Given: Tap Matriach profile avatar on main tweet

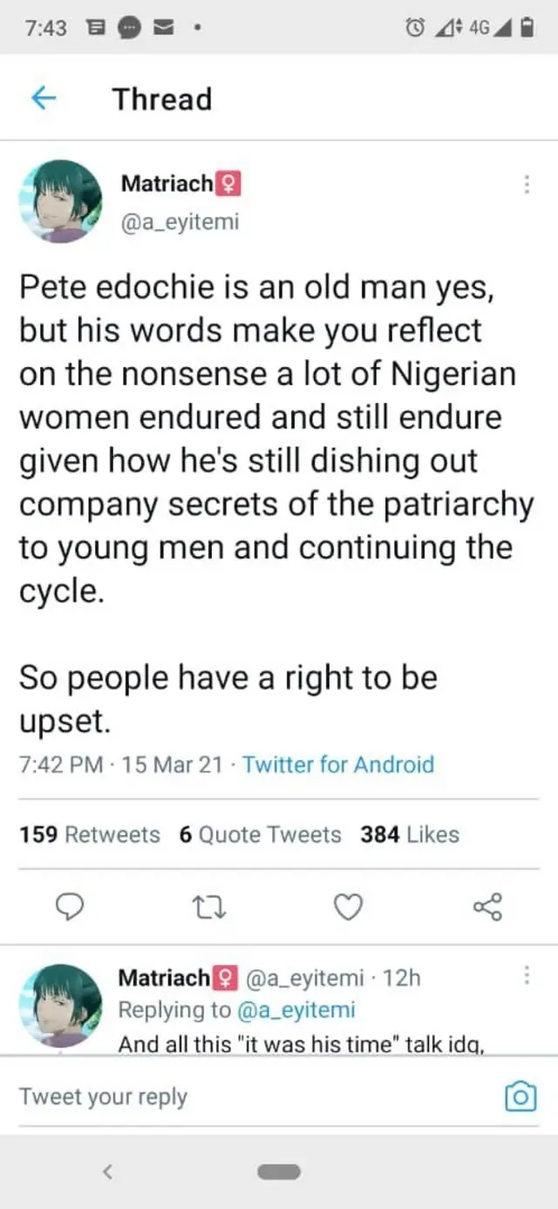Looking at the screenshot, I should point(61,200).
